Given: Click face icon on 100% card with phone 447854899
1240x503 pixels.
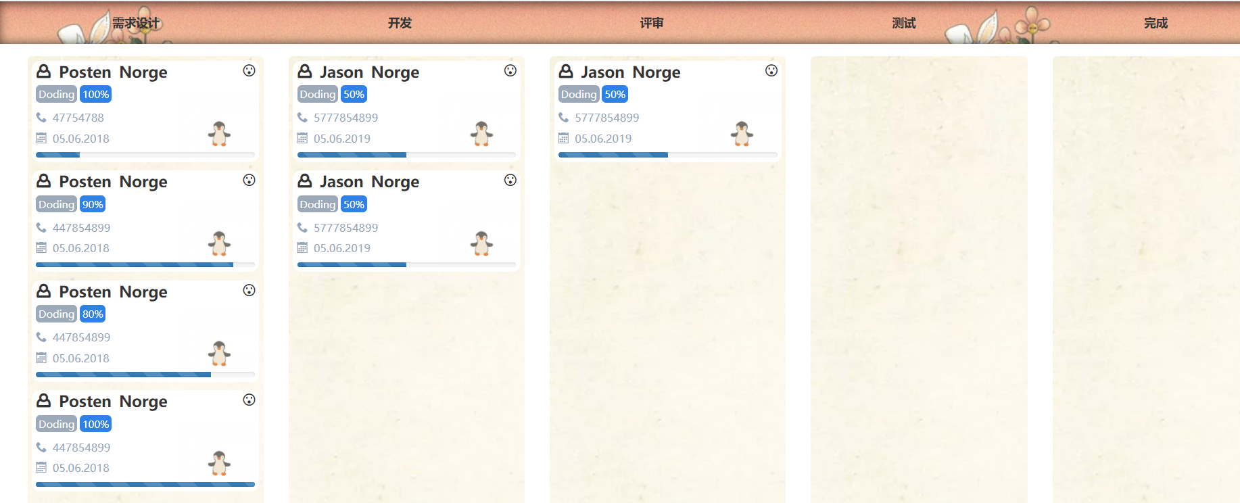Looking at the screenshot, I should tap(249, 400).
